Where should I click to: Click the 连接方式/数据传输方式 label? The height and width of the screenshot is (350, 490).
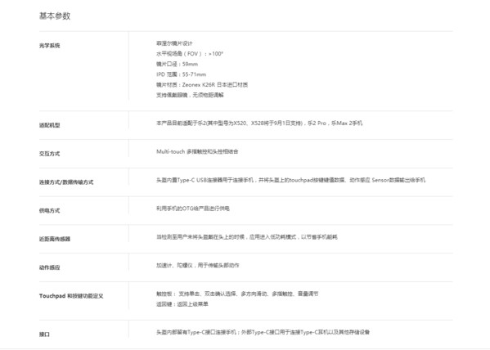pyautogui.click(x=66, y=182)
